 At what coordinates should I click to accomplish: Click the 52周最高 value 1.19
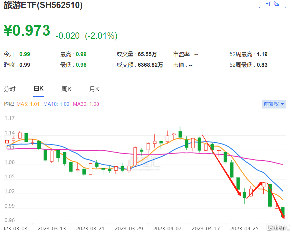[262, 54]
